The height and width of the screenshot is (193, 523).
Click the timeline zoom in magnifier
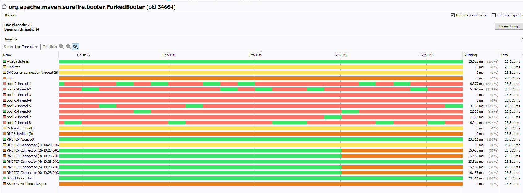[61, 47]
